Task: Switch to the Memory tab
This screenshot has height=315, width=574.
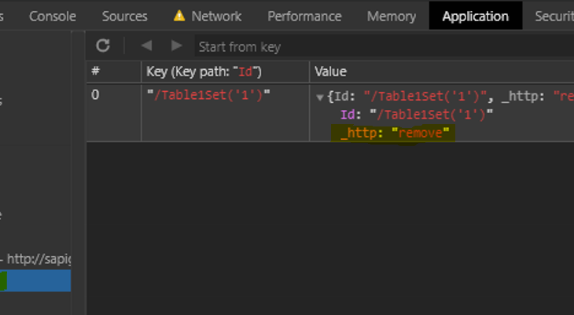Action: [392, 16]
